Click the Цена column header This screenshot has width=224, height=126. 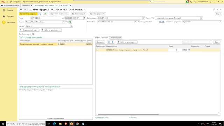pyautogui.click(x=179, y=47)
